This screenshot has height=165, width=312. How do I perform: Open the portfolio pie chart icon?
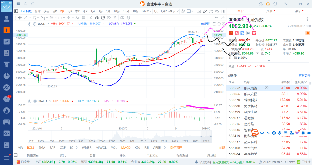(x=7, y=76)
